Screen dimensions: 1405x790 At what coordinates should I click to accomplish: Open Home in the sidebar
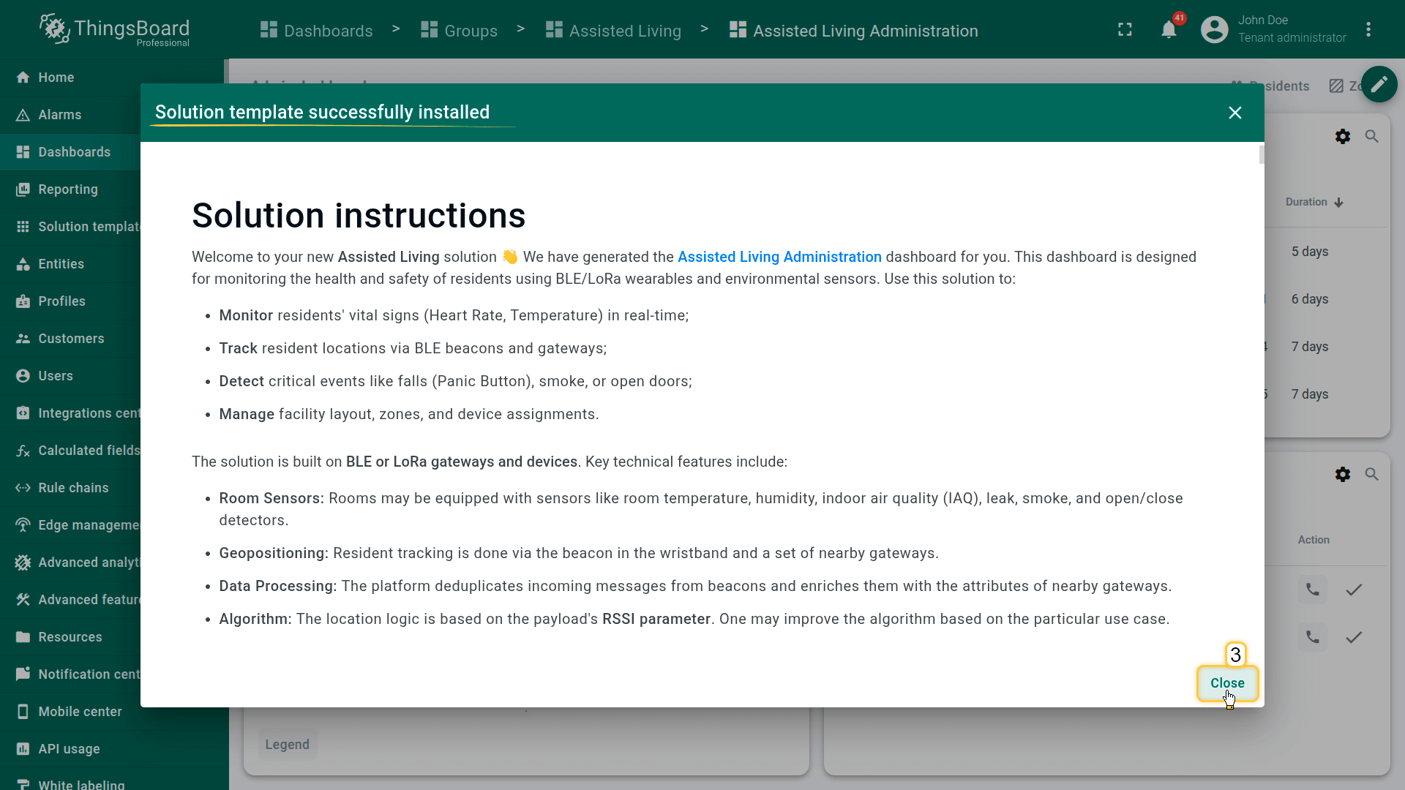pos(56,78)
